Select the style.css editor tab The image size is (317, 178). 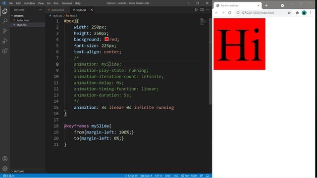81,10
